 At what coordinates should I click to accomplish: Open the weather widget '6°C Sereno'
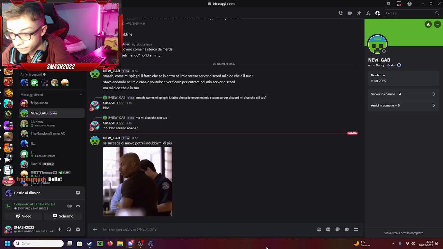[x=362, y=243]
